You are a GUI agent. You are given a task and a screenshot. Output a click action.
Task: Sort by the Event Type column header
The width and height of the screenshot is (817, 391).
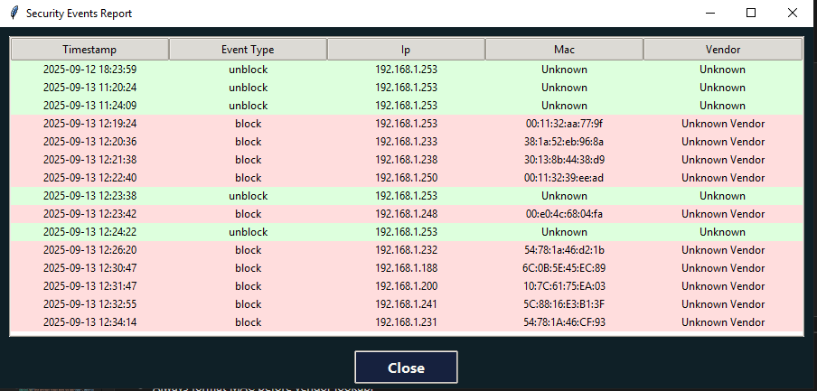(x=248, y=50)
